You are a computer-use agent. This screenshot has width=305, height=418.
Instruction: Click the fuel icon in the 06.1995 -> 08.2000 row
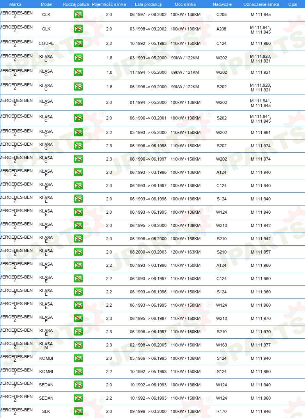coord(78,225)
